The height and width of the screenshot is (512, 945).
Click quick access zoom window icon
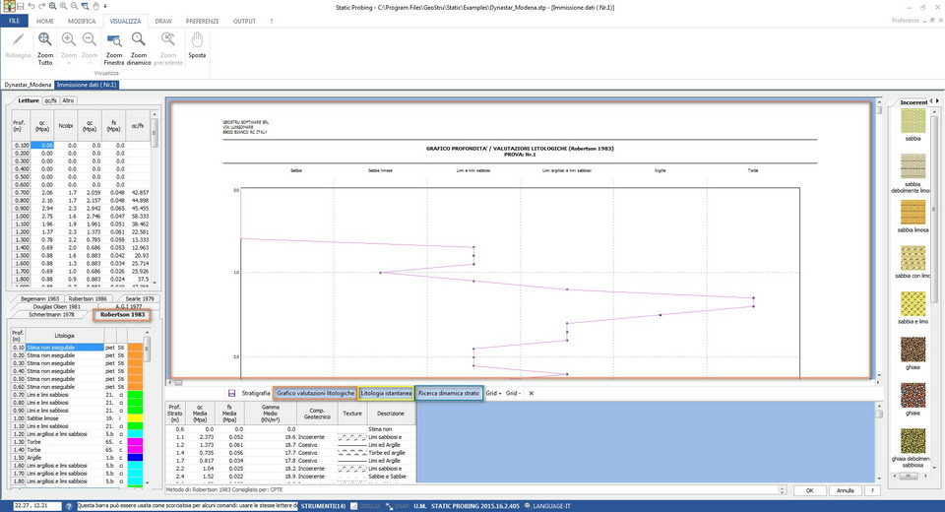point(85,6)
